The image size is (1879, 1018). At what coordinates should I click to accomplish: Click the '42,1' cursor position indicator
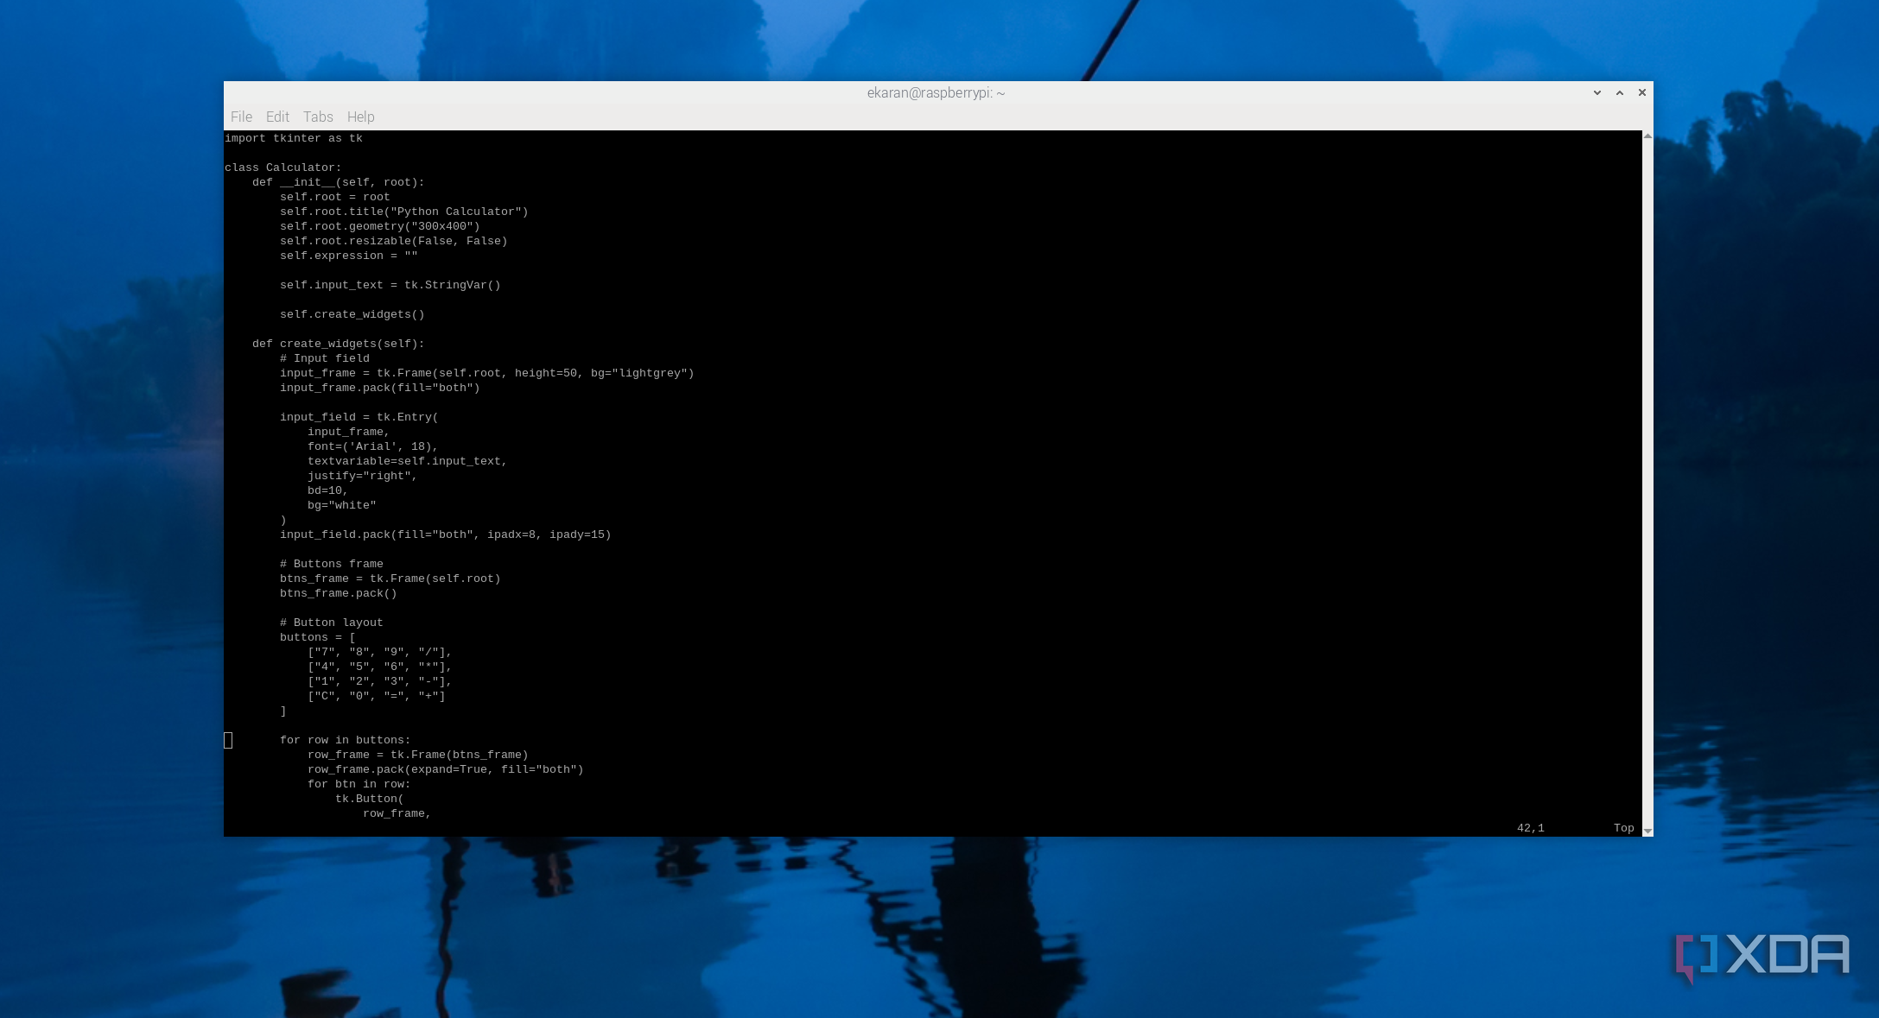click(1531, 828)
